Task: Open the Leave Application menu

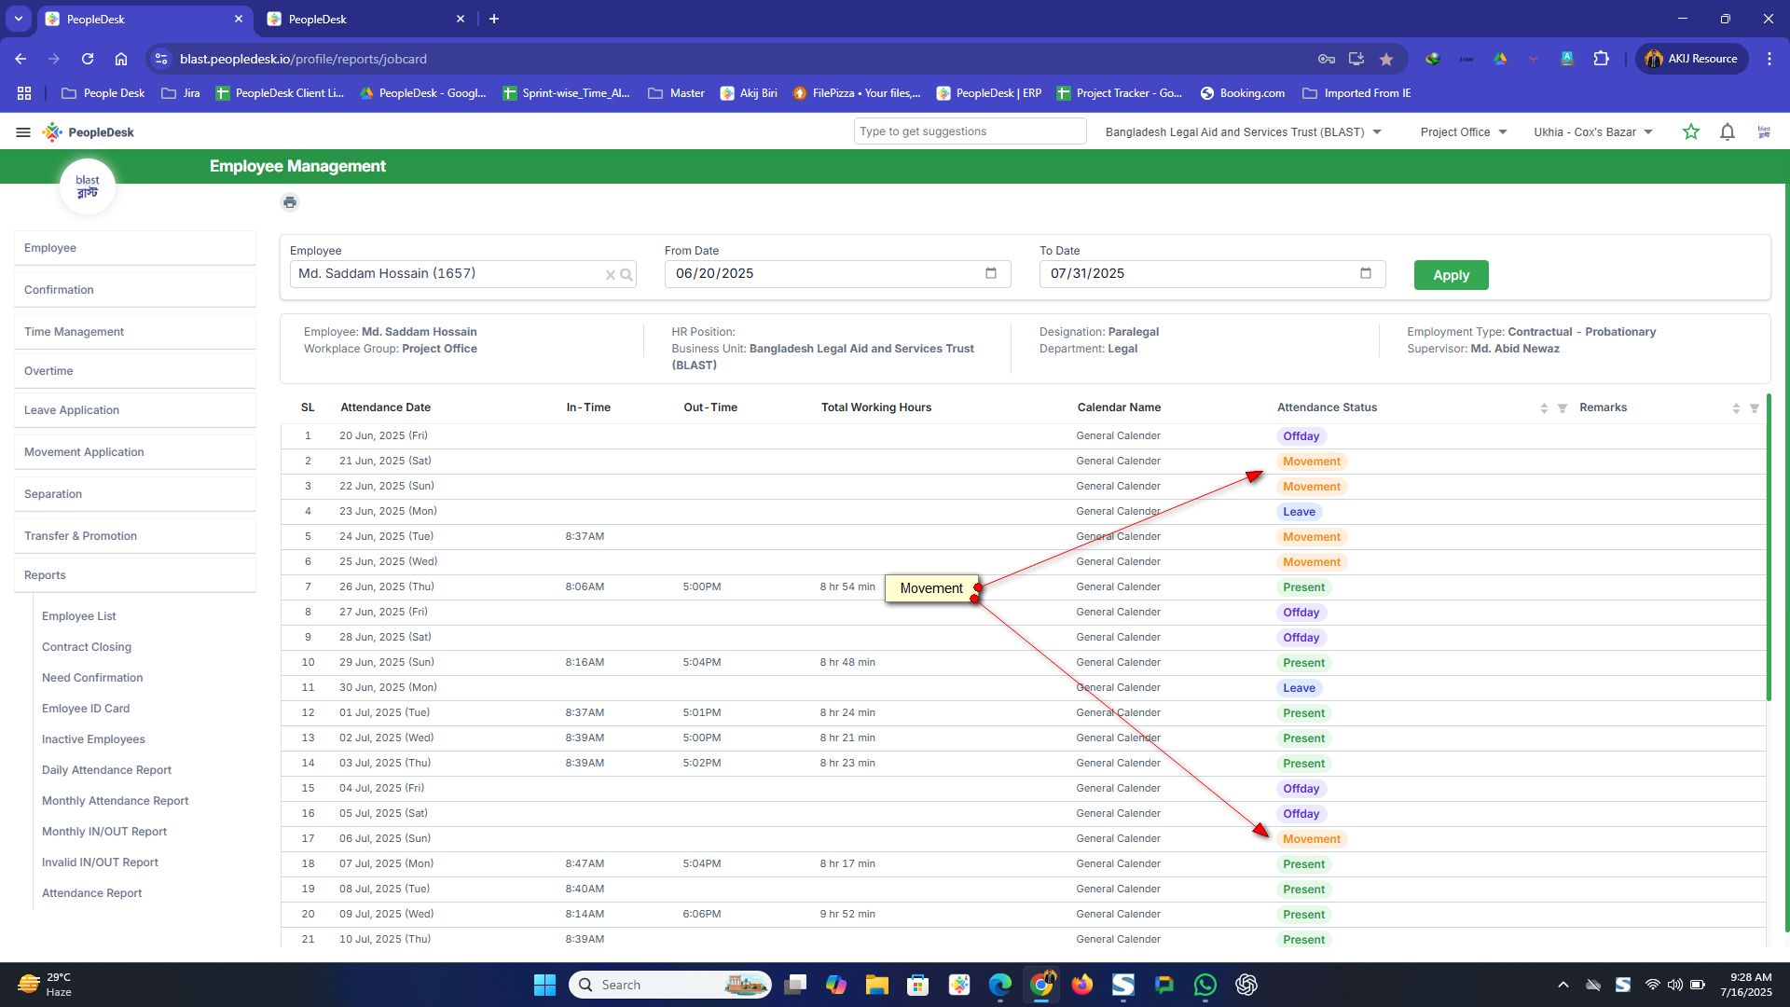Action: point(72,410)
